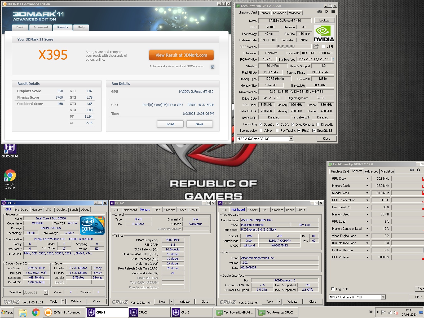This screenshot has height=318, width=424.
Task: Open GPU selection dropdown in GPU-Z Sensors window
Action: (383, 297)
